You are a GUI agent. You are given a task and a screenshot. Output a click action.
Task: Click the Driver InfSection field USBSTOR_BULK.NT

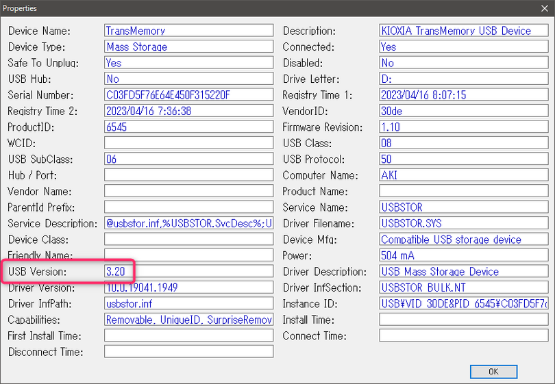pyautogui.click(x=464, y=287)
